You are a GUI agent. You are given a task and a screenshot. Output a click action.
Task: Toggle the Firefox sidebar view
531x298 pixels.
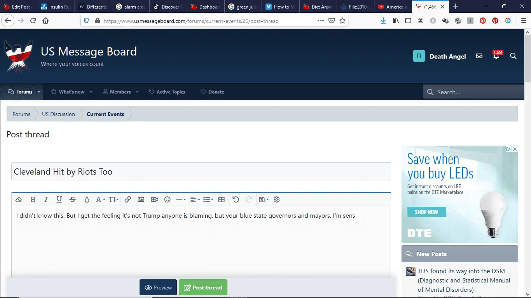(408, 21)
